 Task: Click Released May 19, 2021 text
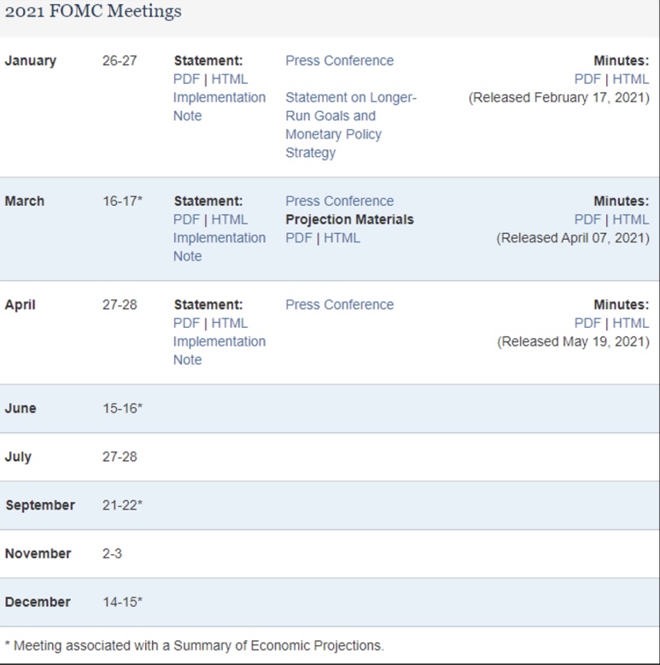click(574, 341)
